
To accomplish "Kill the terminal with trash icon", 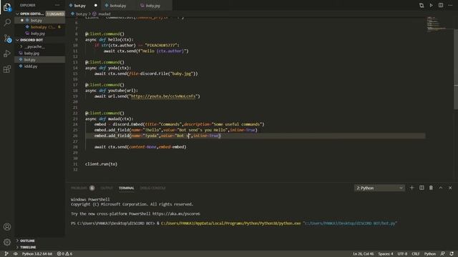I will (431, 188).
